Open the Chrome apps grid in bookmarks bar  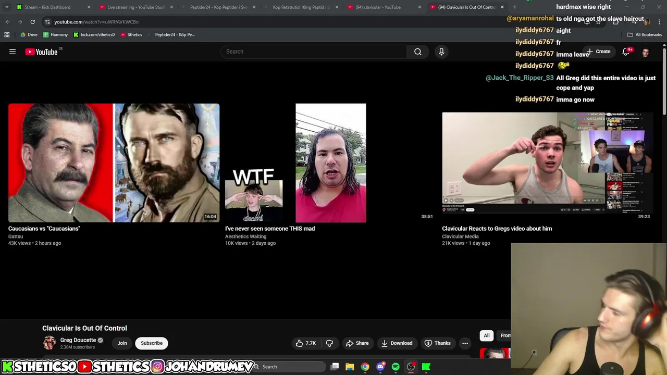[x=7, y=35]
